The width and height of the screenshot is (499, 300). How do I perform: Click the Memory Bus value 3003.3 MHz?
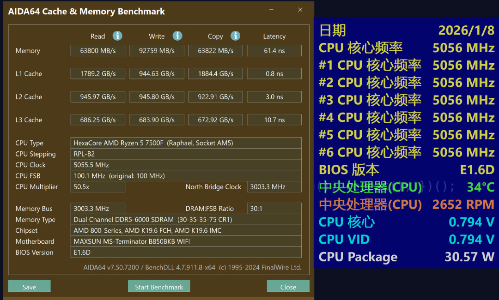point(97,209)
